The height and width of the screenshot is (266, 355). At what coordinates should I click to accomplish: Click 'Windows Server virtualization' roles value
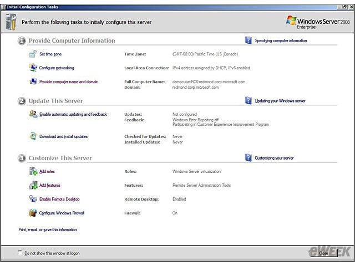tap(196, 171)
